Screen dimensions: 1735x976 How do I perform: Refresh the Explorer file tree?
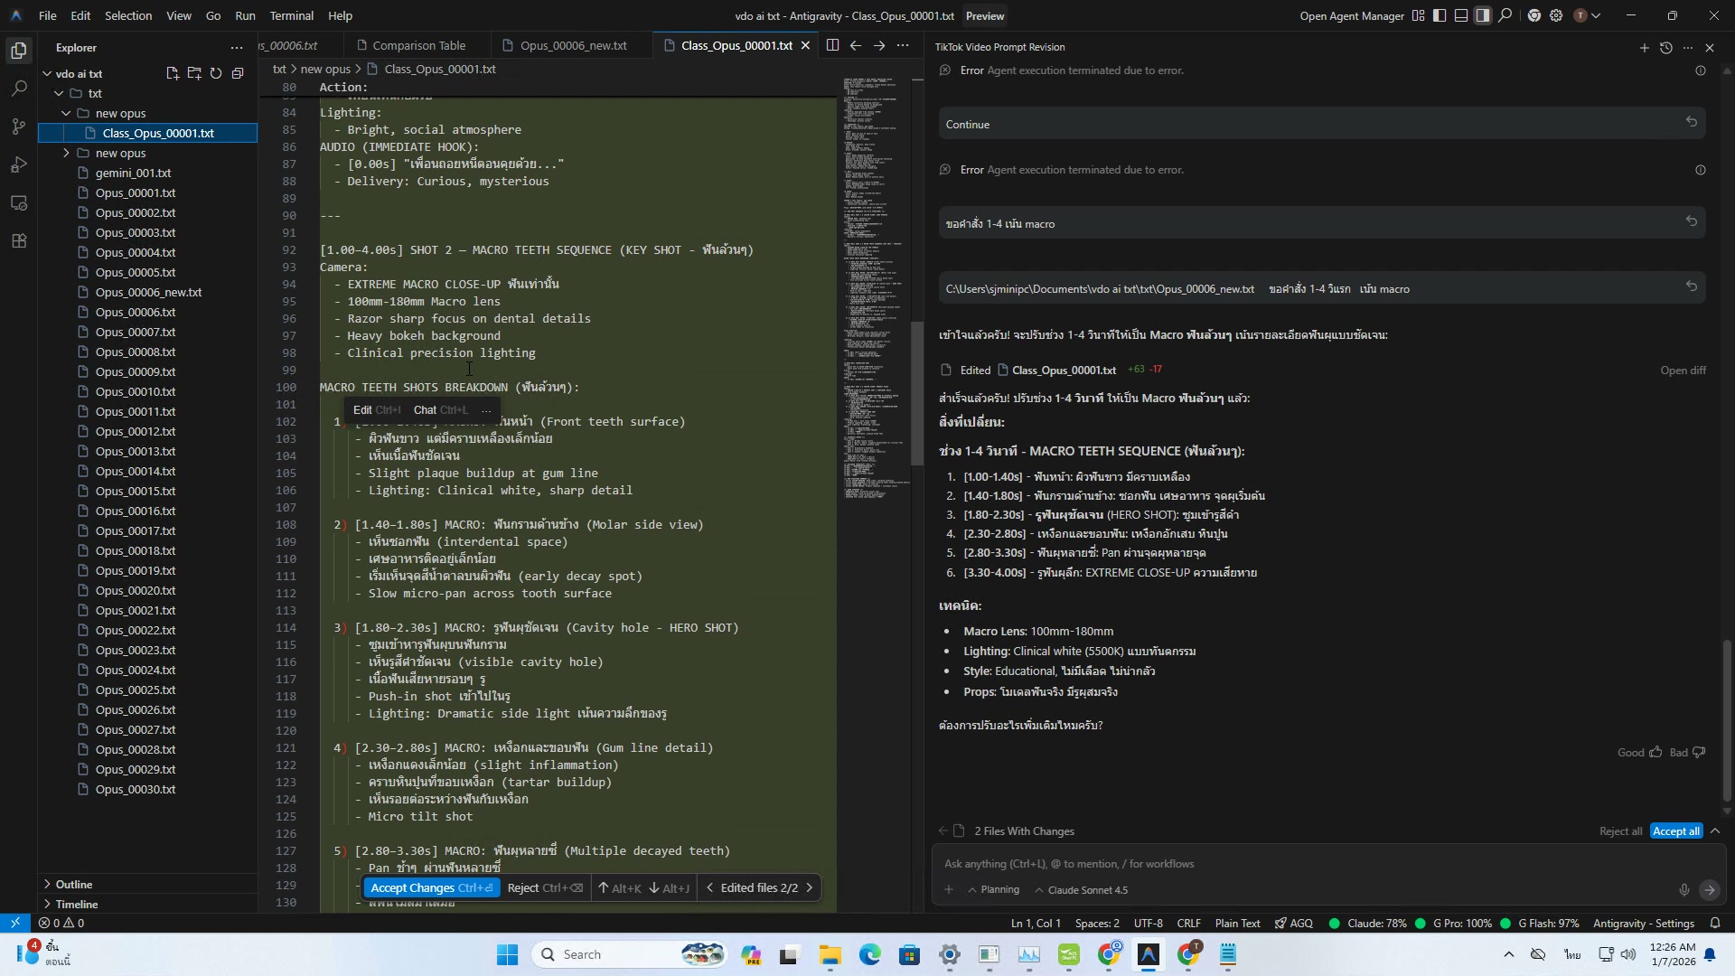[x=216, y=73]
